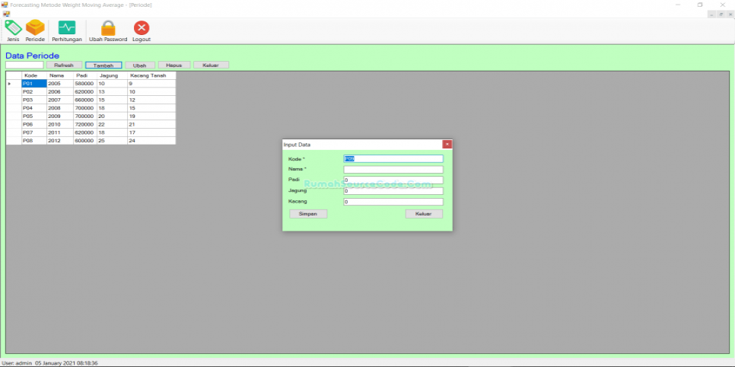This screenshot has height=367, width=735.
Task: Click the search box left of Refresh
Action: coord(24,65)
